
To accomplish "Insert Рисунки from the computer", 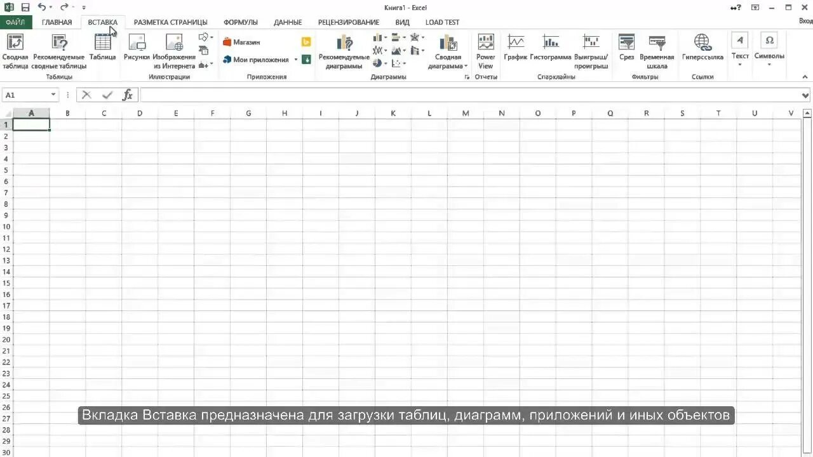I will [x=137, y=48].
